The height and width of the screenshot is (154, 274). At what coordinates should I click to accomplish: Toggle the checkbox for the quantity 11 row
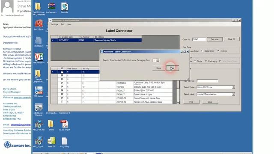62,79
